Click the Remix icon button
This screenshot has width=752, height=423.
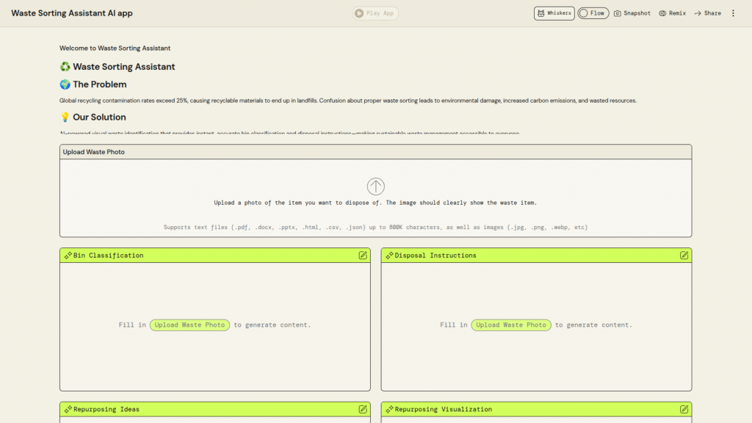tap(672, 13)
